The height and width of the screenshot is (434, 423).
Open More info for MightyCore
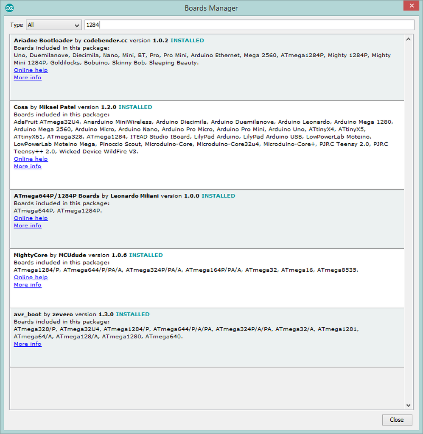coord(28,285)
